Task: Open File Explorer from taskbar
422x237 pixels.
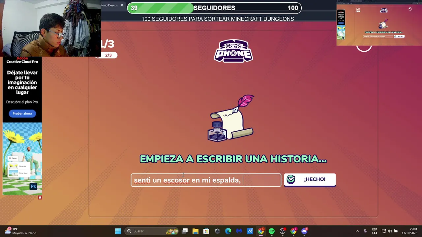Action: coord(196,231)
